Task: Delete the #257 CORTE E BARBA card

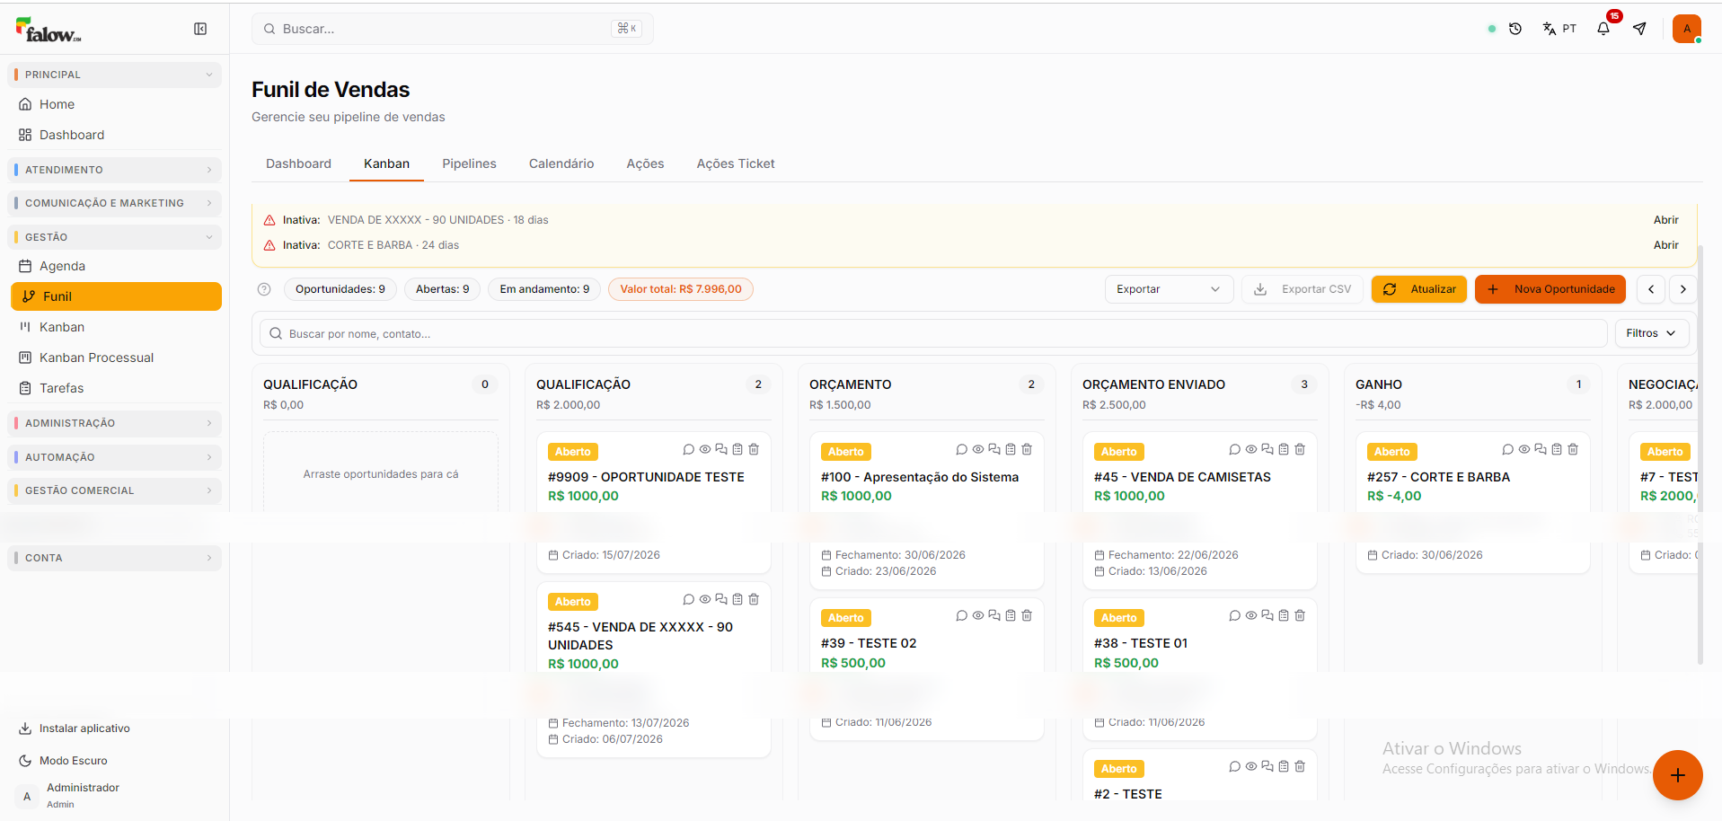Action: [1573, 449]
